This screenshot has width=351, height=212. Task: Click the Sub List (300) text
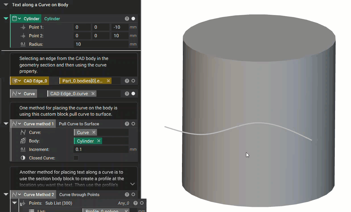59,203
